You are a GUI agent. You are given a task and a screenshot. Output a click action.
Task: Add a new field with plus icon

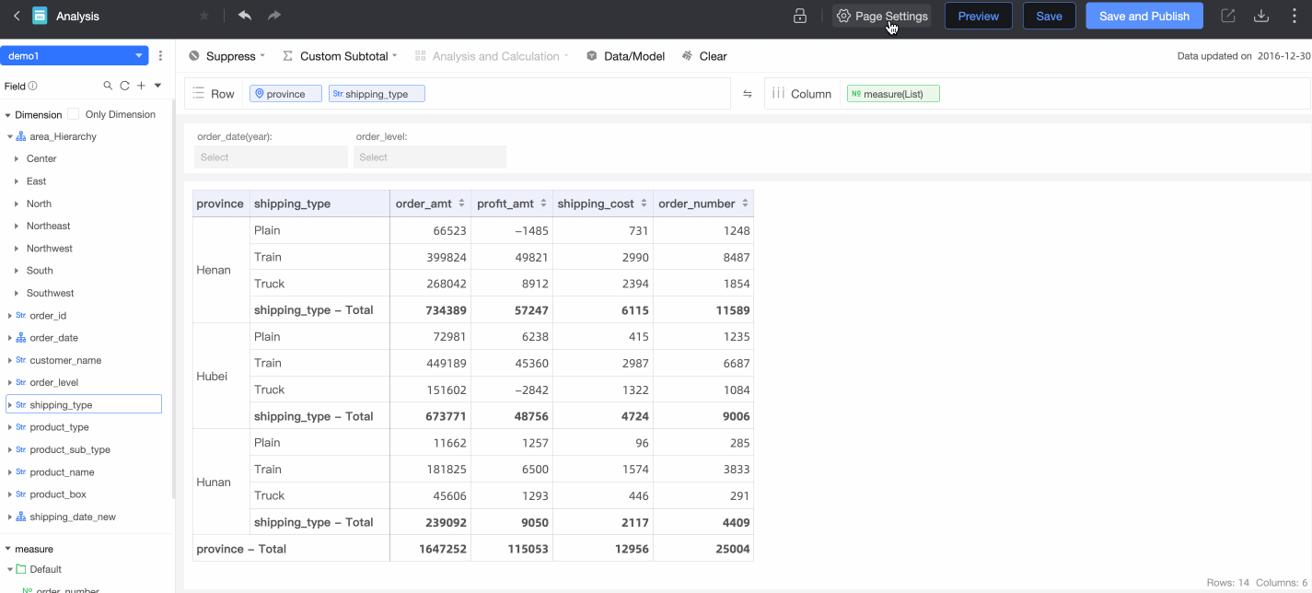pos(141,86)
